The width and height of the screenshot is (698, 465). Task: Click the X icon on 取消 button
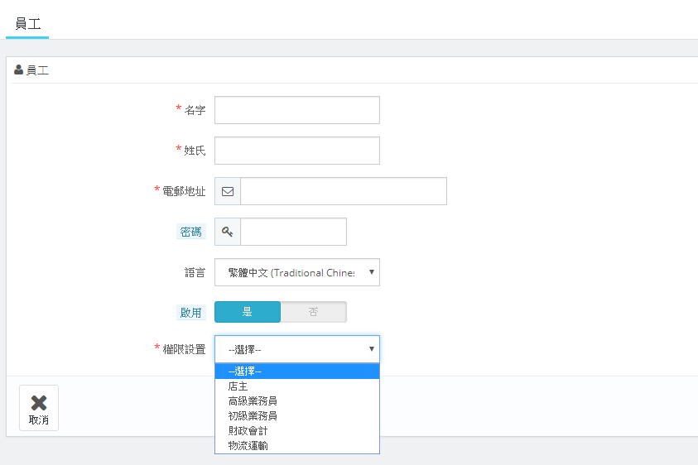tap(39, 402)
